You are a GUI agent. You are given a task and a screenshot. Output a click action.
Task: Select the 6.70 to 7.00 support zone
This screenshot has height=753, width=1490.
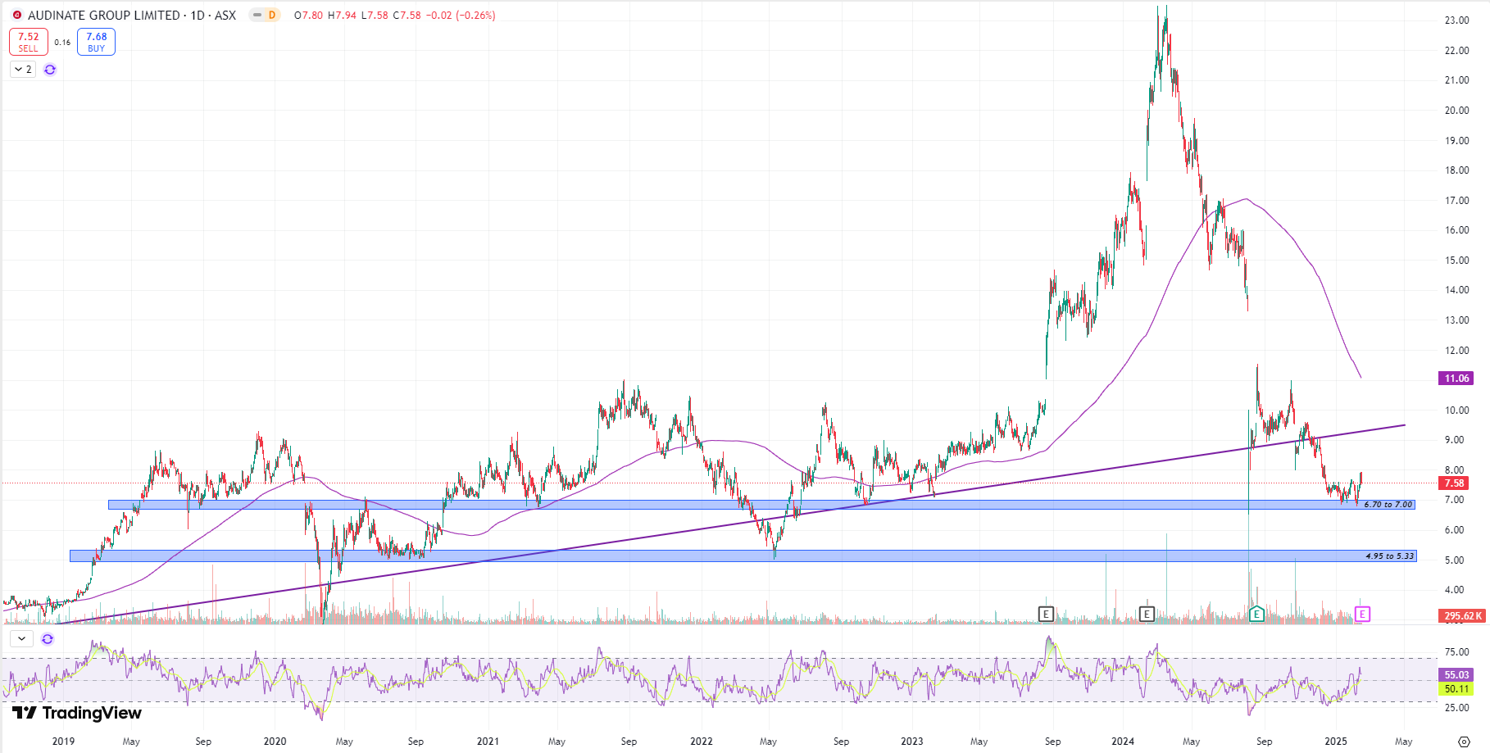[x=738, y=505]
